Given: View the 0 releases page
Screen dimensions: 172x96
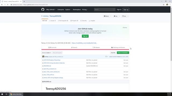Looking at the screenshot, I should [x=96, y=47].
